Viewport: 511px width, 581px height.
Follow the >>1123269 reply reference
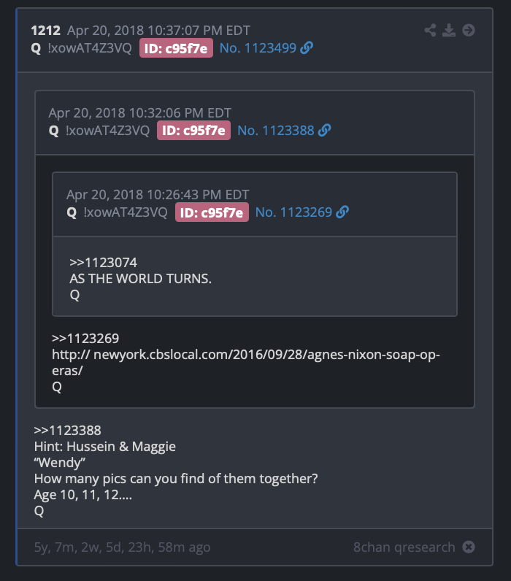(85, 338)
